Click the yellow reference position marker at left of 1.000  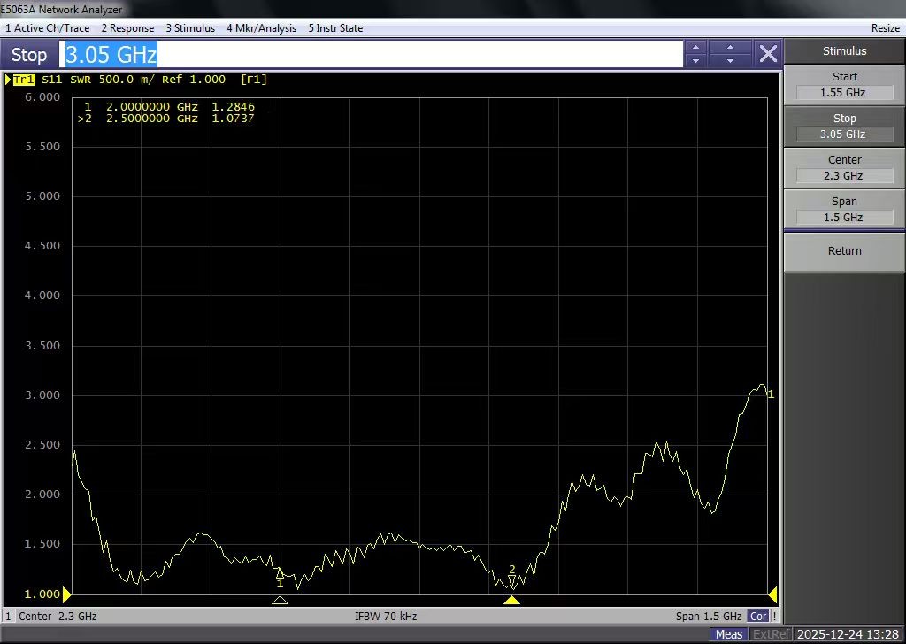[67, 594]
